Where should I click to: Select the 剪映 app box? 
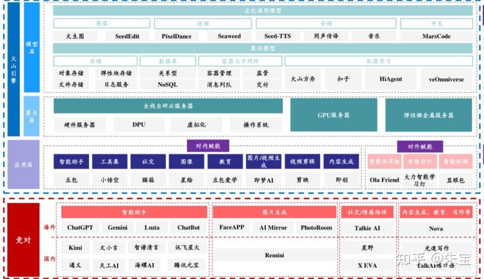point(302,180)
